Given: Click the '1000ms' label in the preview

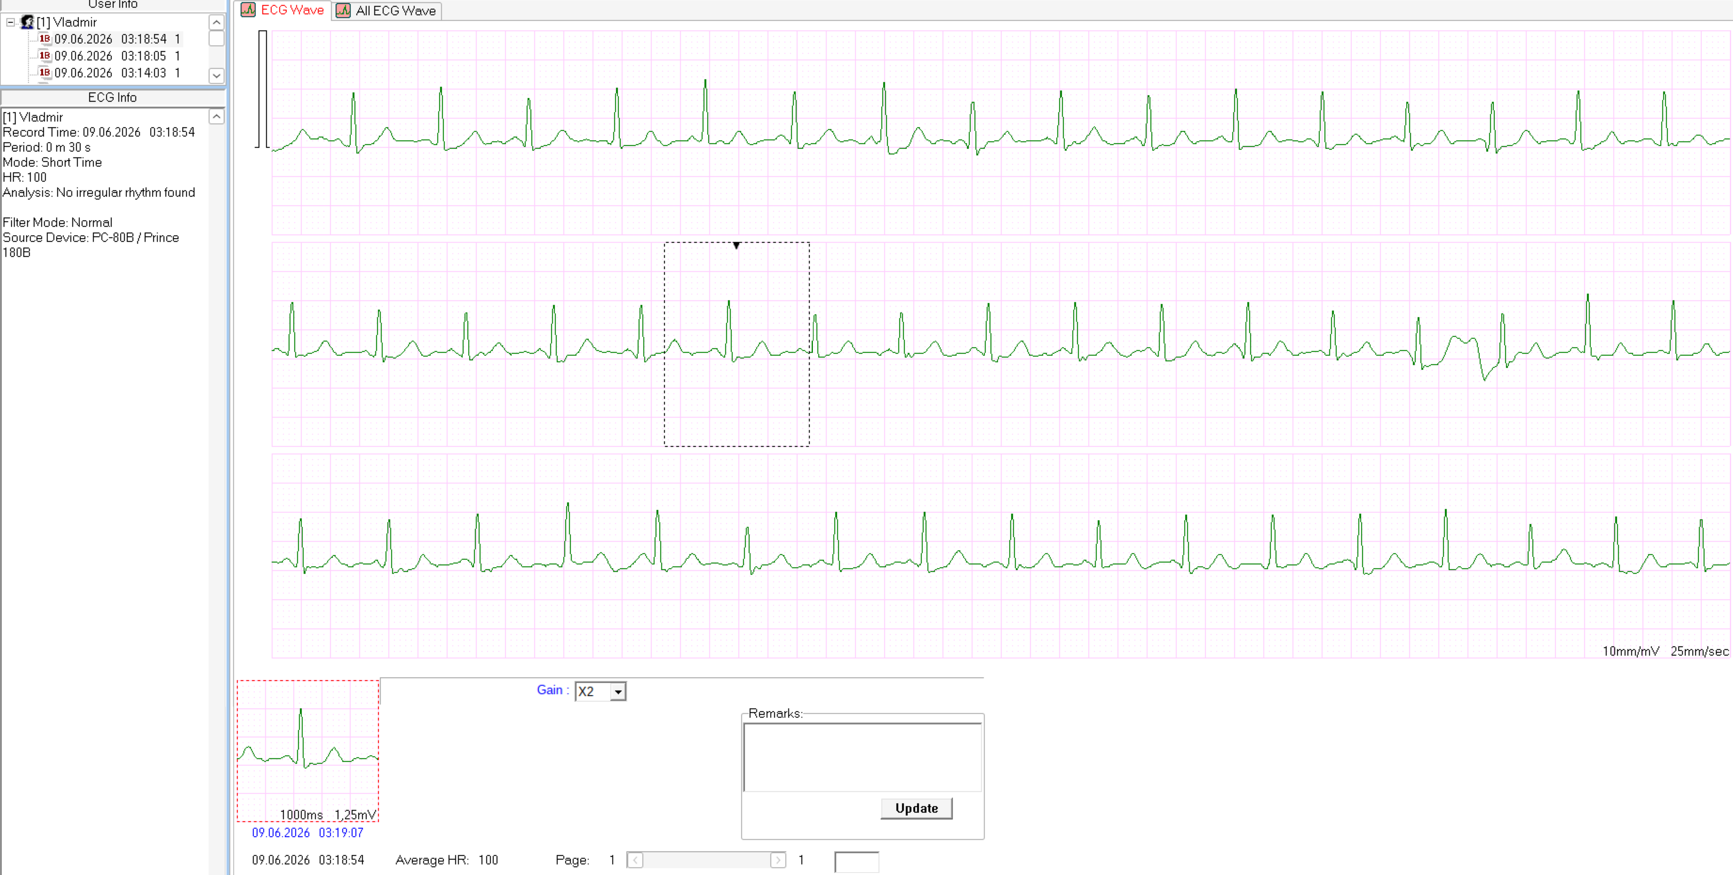Looking at the screenshot, I should point(302,814).
